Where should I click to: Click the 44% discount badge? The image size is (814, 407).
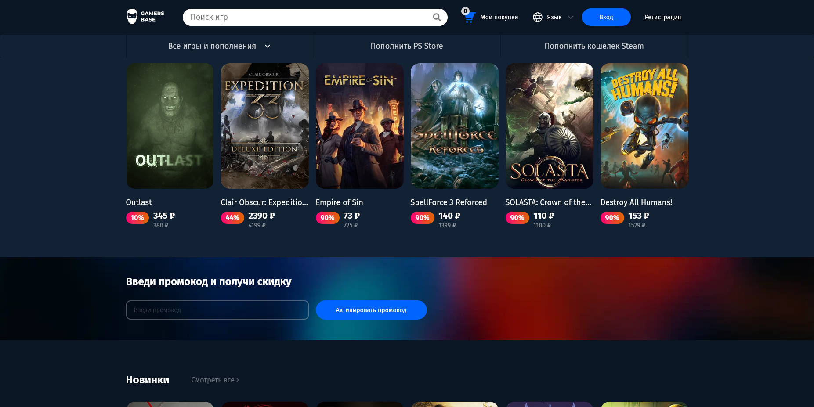[x=232, y=218]
